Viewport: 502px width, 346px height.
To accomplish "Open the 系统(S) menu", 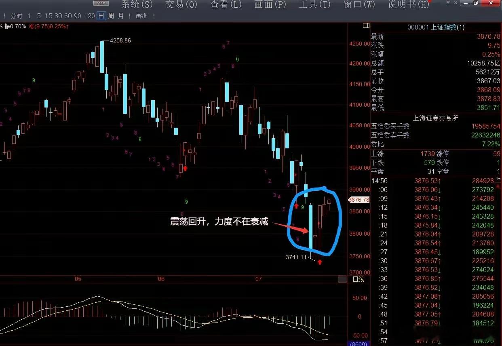I will click(137, 4).
